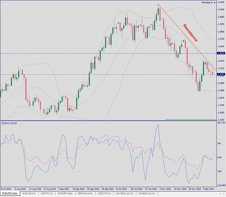This screenshot has height=197, width=226.
Task: Select the EURGBP,Daily chart tab
Action: pos(65,193)
